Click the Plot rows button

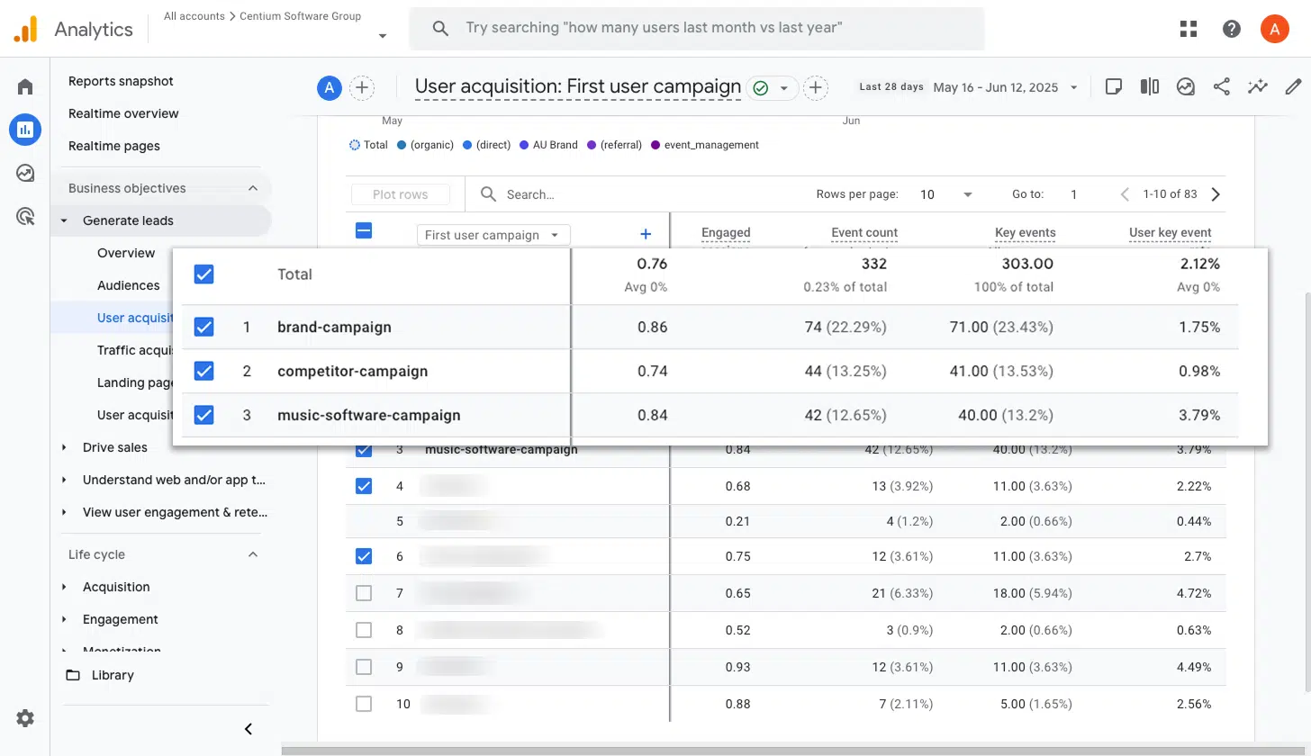[x=400, y=193]
